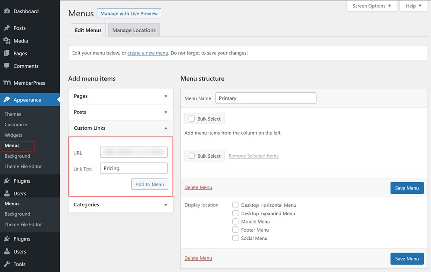Open the Screen Options dropdown
431x272 pixels.
372,6
